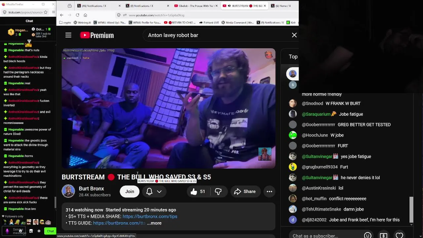Open notification bell dropdown for Burt Bronx

(x=154, y=191)
